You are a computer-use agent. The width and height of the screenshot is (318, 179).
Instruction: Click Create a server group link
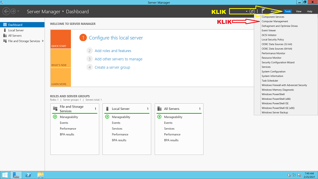point(112,68)
